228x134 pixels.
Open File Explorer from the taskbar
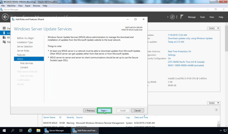38,130
